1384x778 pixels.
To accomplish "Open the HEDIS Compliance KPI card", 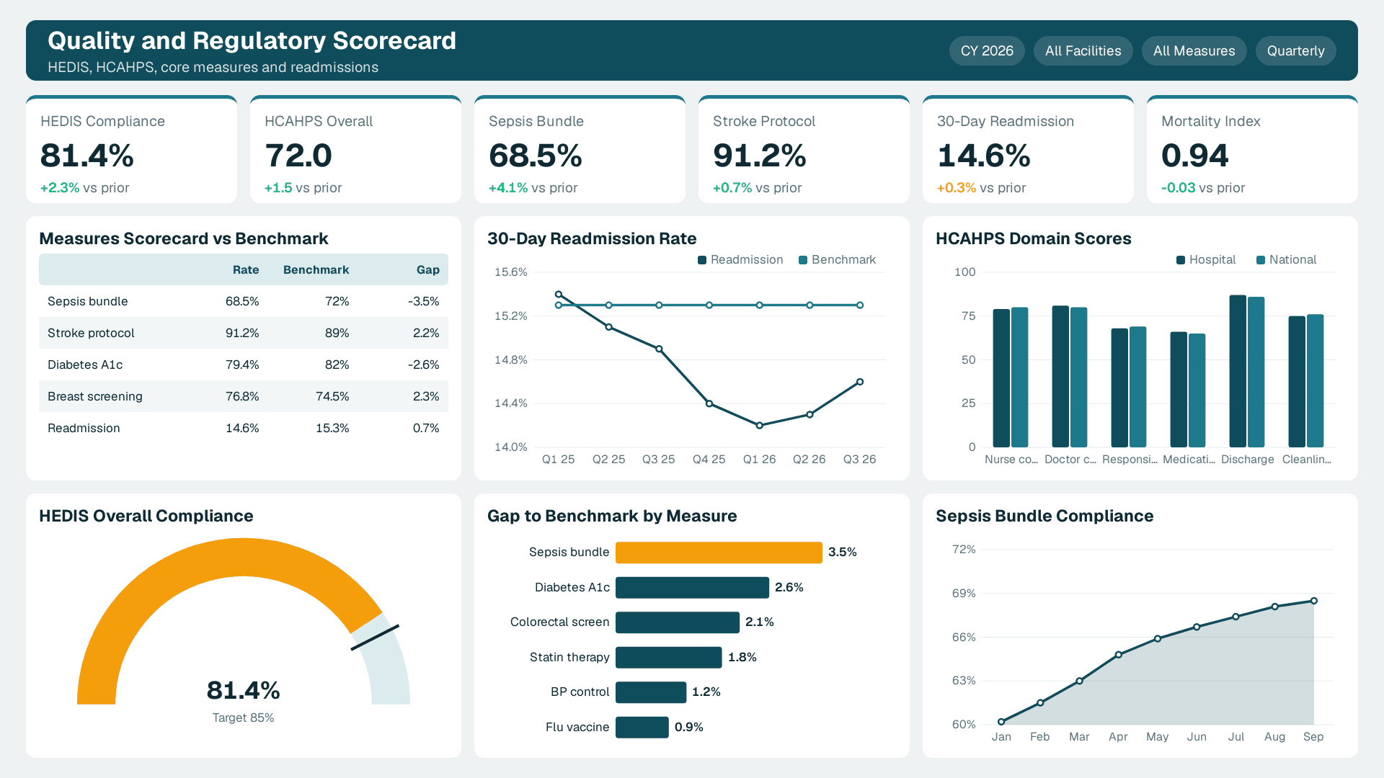I will tap(131, 149).
